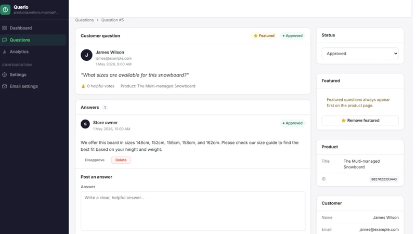Image resolution: width=416 pixels, height=234 pixels.
Task: Click the 1 May 2026, 10:00 AM answer timestamp
Action: click(x=111, y=129)
